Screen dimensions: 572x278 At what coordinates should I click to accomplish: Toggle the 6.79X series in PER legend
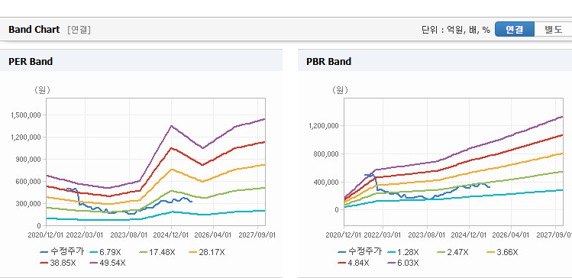105,252
